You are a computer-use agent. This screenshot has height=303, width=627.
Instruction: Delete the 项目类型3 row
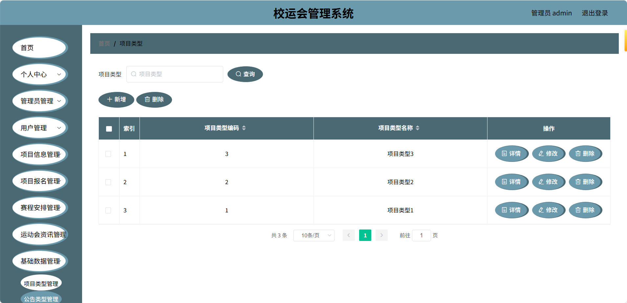[585, 154]
